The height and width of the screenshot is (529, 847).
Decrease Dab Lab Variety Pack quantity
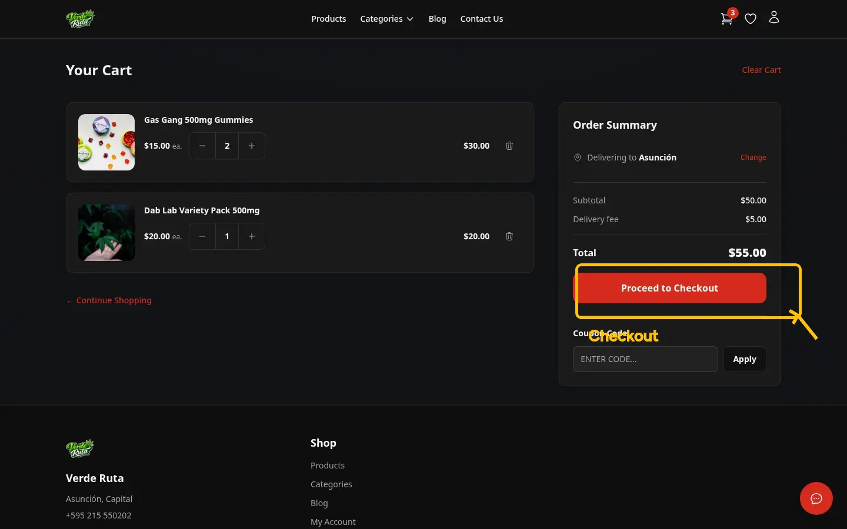[202, 236]
